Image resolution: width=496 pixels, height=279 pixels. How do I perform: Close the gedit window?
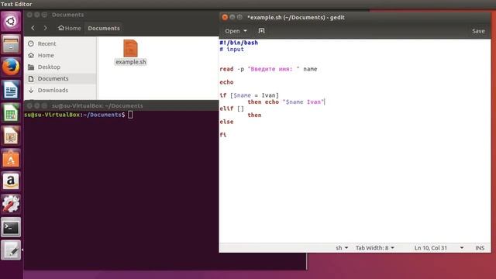click(225, 17)
